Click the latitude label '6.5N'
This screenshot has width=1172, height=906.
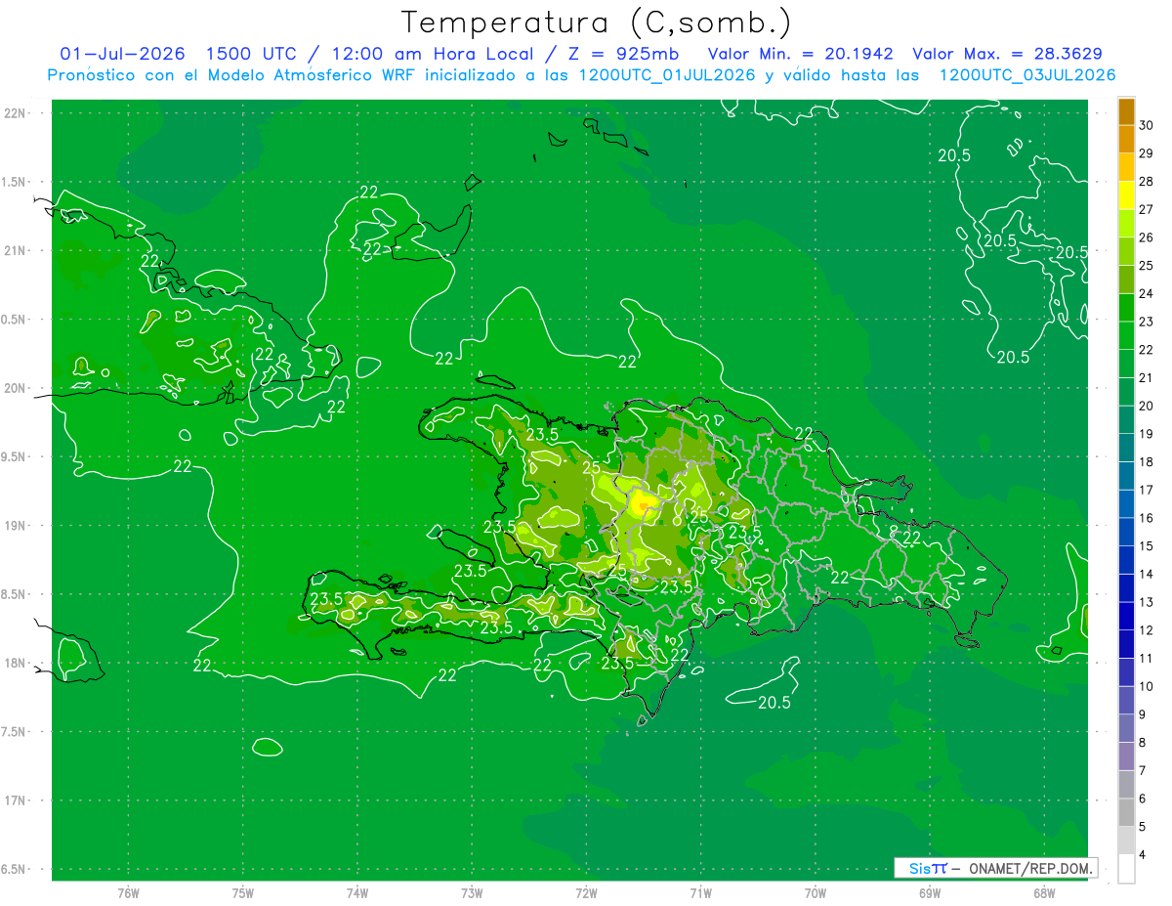tap(15, 870)
